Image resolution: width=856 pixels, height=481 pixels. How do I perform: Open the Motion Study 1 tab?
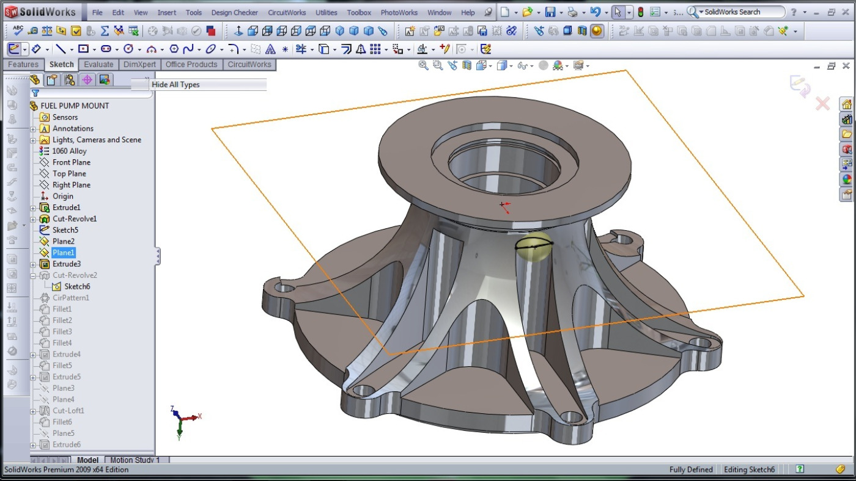click(135, 460)
